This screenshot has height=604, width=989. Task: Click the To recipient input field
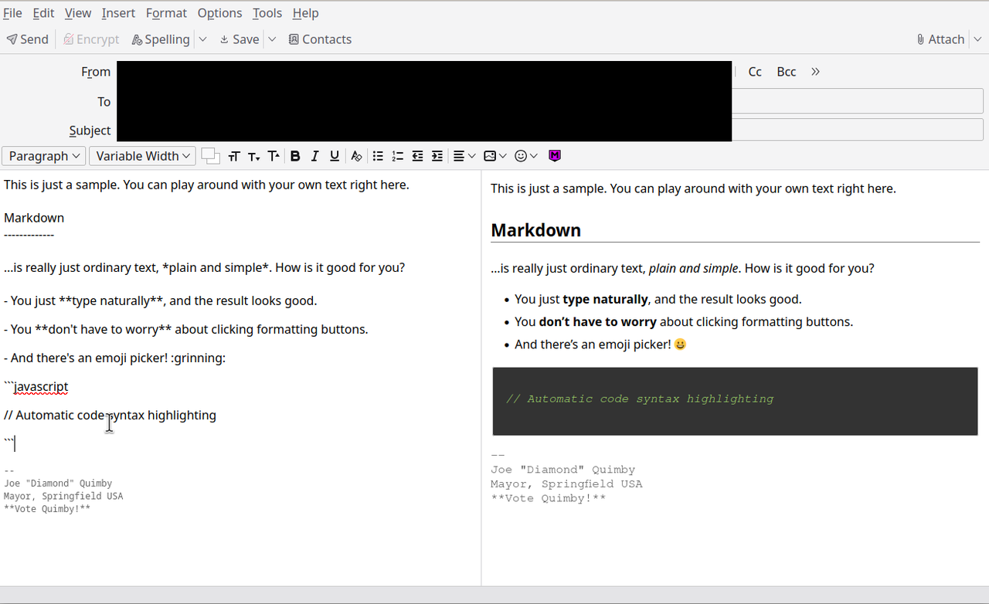[550, 101]
